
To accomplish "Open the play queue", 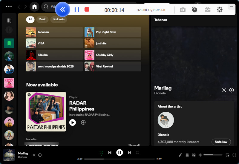I will coord(187,155).
